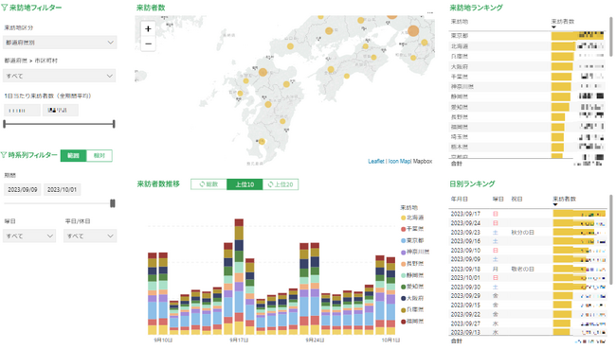Zoom in on the visitor map

148,28
